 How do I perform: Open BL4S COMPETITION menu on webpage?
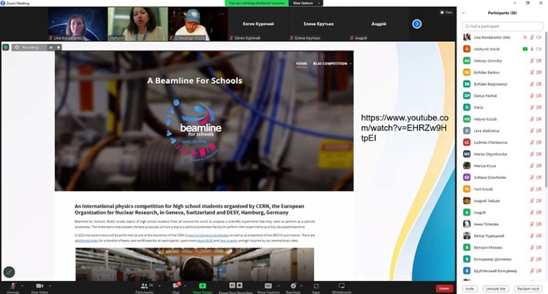pos(332,63)
